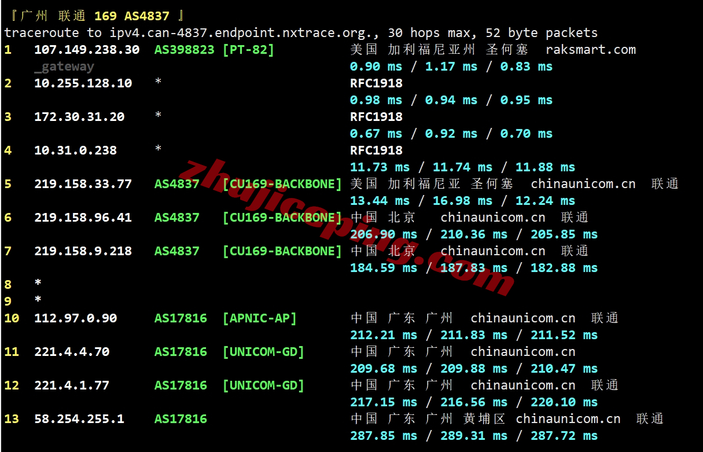This screenshot has height=452, width=703.
Task: Click the 广州 联通 169 AS4837 header
Action: click(97, 16)
